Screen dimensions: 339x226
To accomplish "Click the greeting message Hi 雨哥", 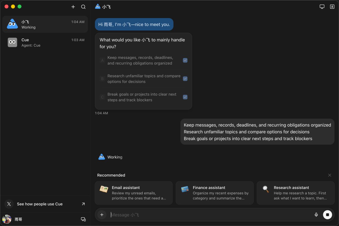I will click(x=134, y=25).
